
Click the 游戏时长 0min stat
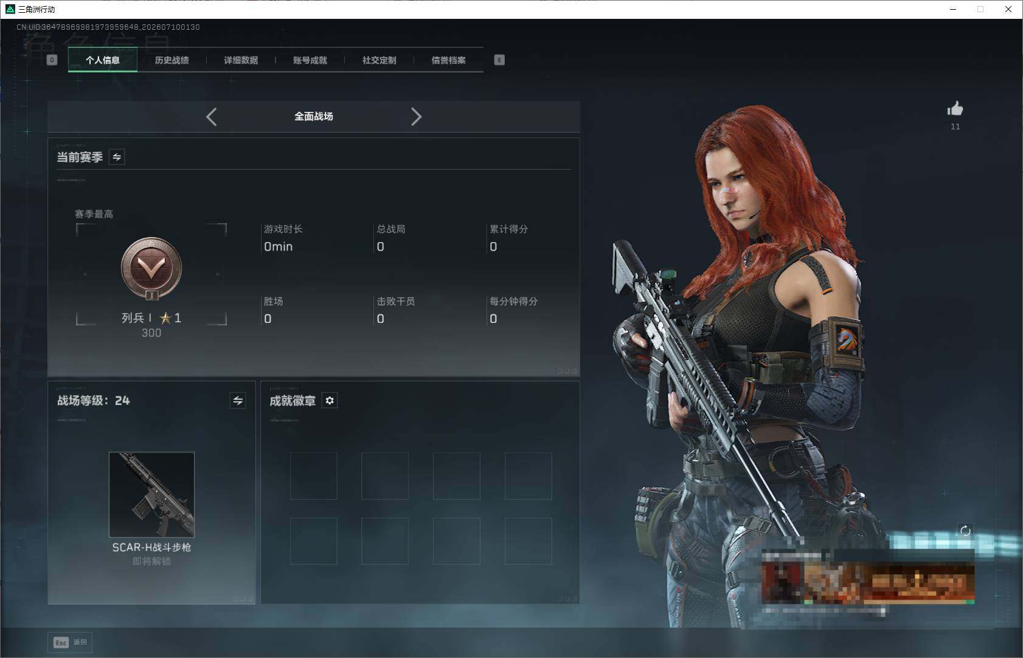(283, 238)
